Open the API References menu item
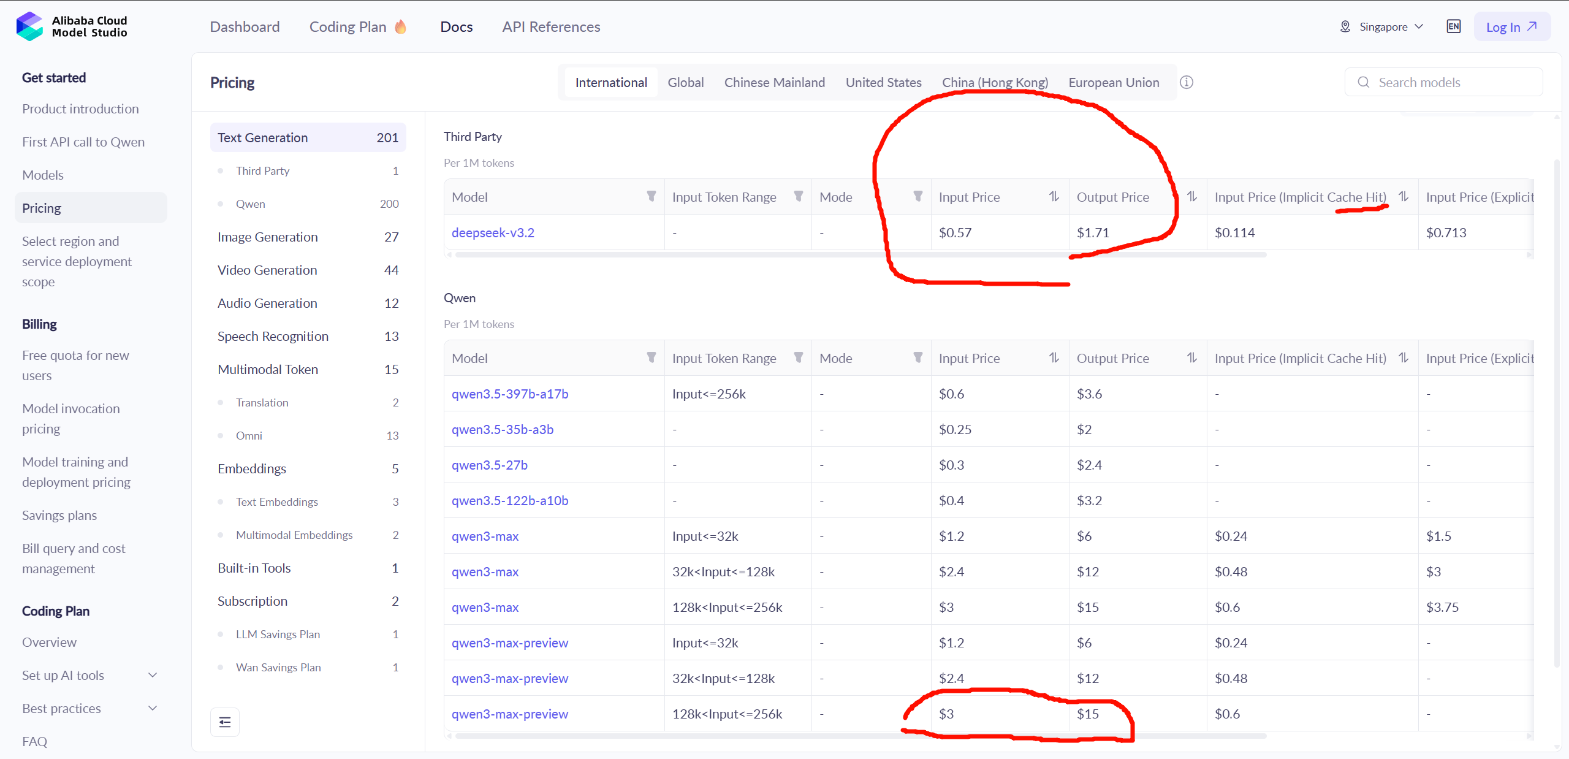The image size is (1569, 759). coord(550,26)
